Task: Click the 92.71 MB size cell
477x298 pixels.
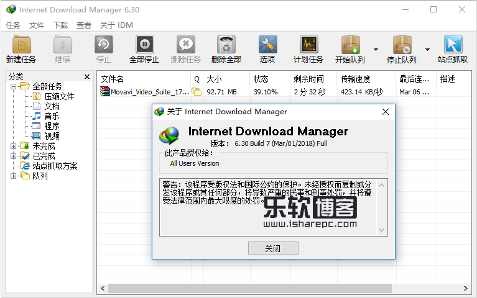Action: (221, 92)
